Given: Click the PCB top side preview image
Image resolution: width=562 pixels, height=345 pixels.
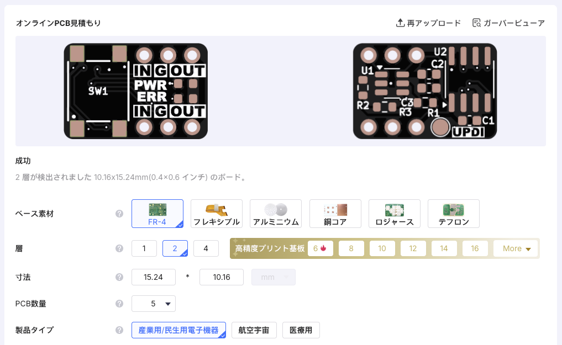Looking at the screenshot, I should [136, 91].
